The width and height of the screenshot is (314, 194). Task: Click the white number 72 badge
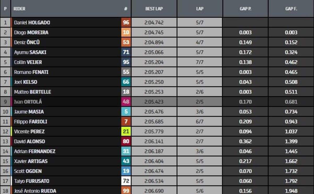coord(126,181)
